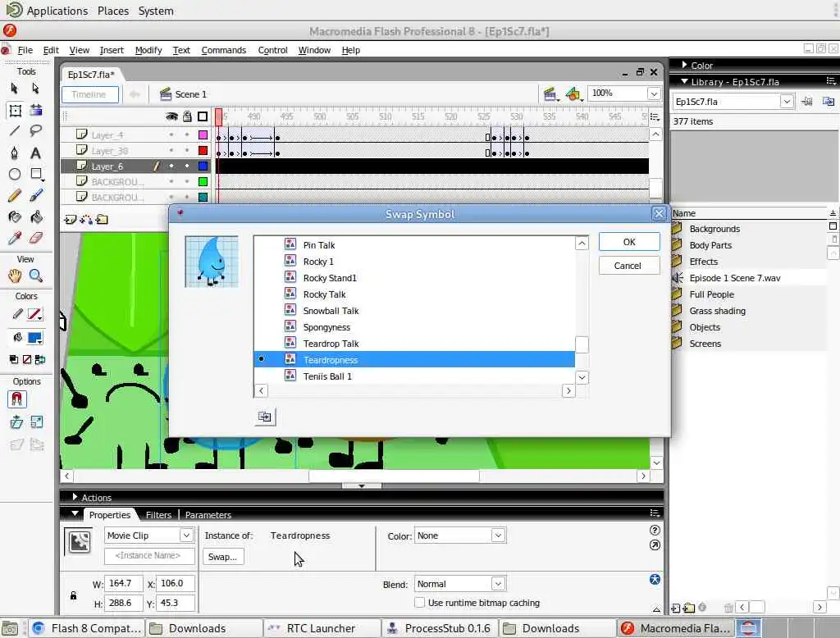The image size is (840, 638).
Task: Collapse the Library panel
Action: [685, 81]
